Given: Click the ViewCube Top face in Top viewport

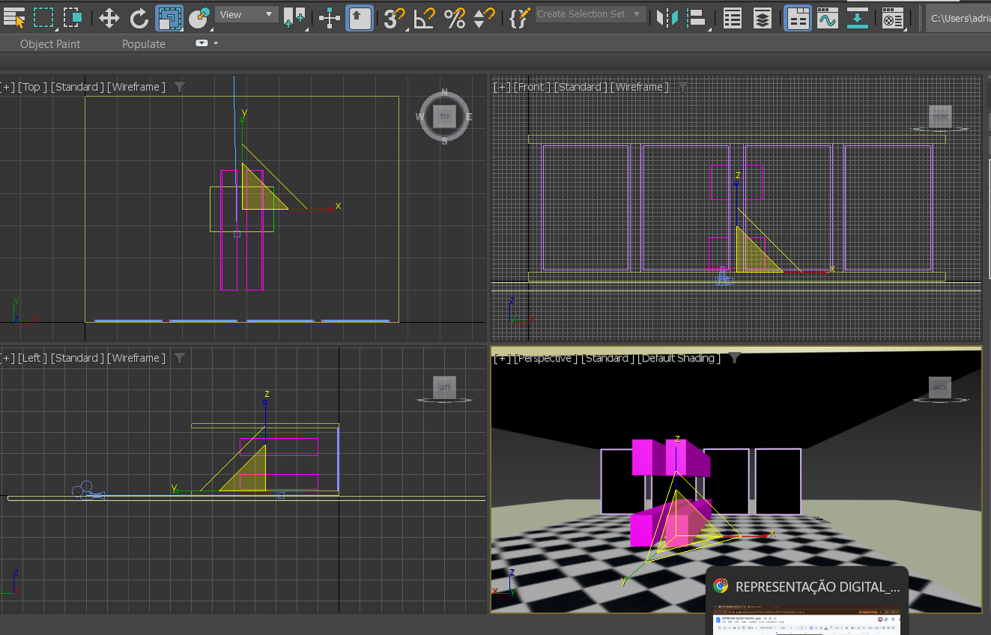Looking at the screenshot, I should [x=444, y=117].
